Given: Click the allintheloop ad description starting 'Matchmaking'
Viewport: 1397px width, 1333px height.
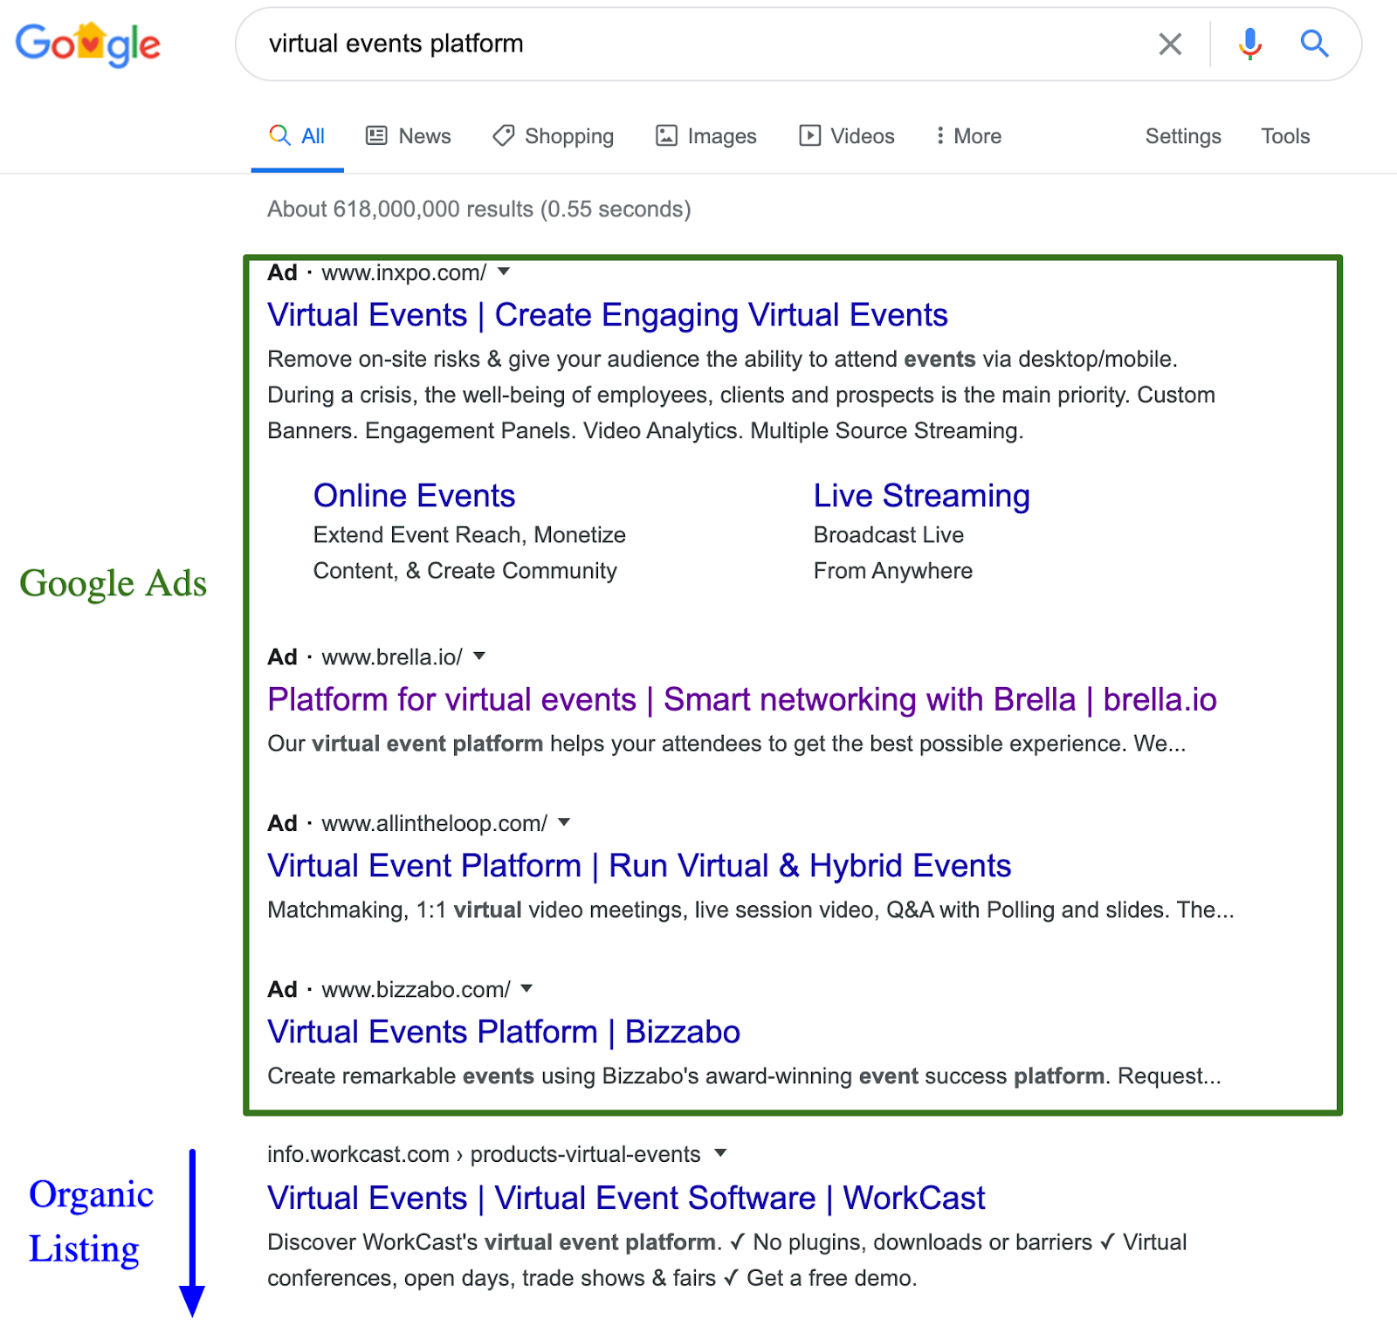Looking at the screenshot, I should [x=751, y=910].
